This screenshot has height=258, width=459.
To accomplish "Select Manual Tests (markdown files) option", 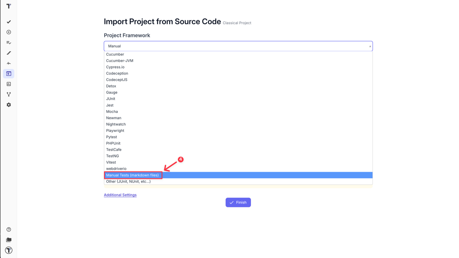I will coord(133,175).
